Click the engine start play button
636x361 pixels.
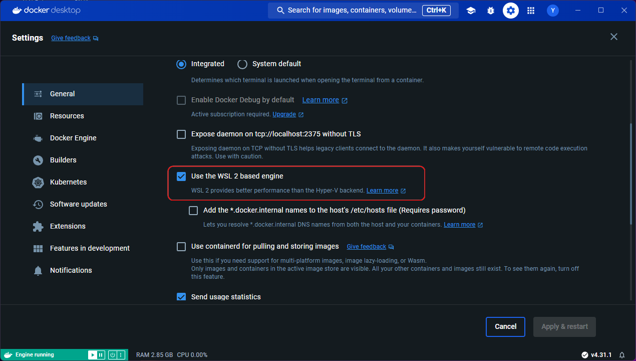[x=93, y=355]
